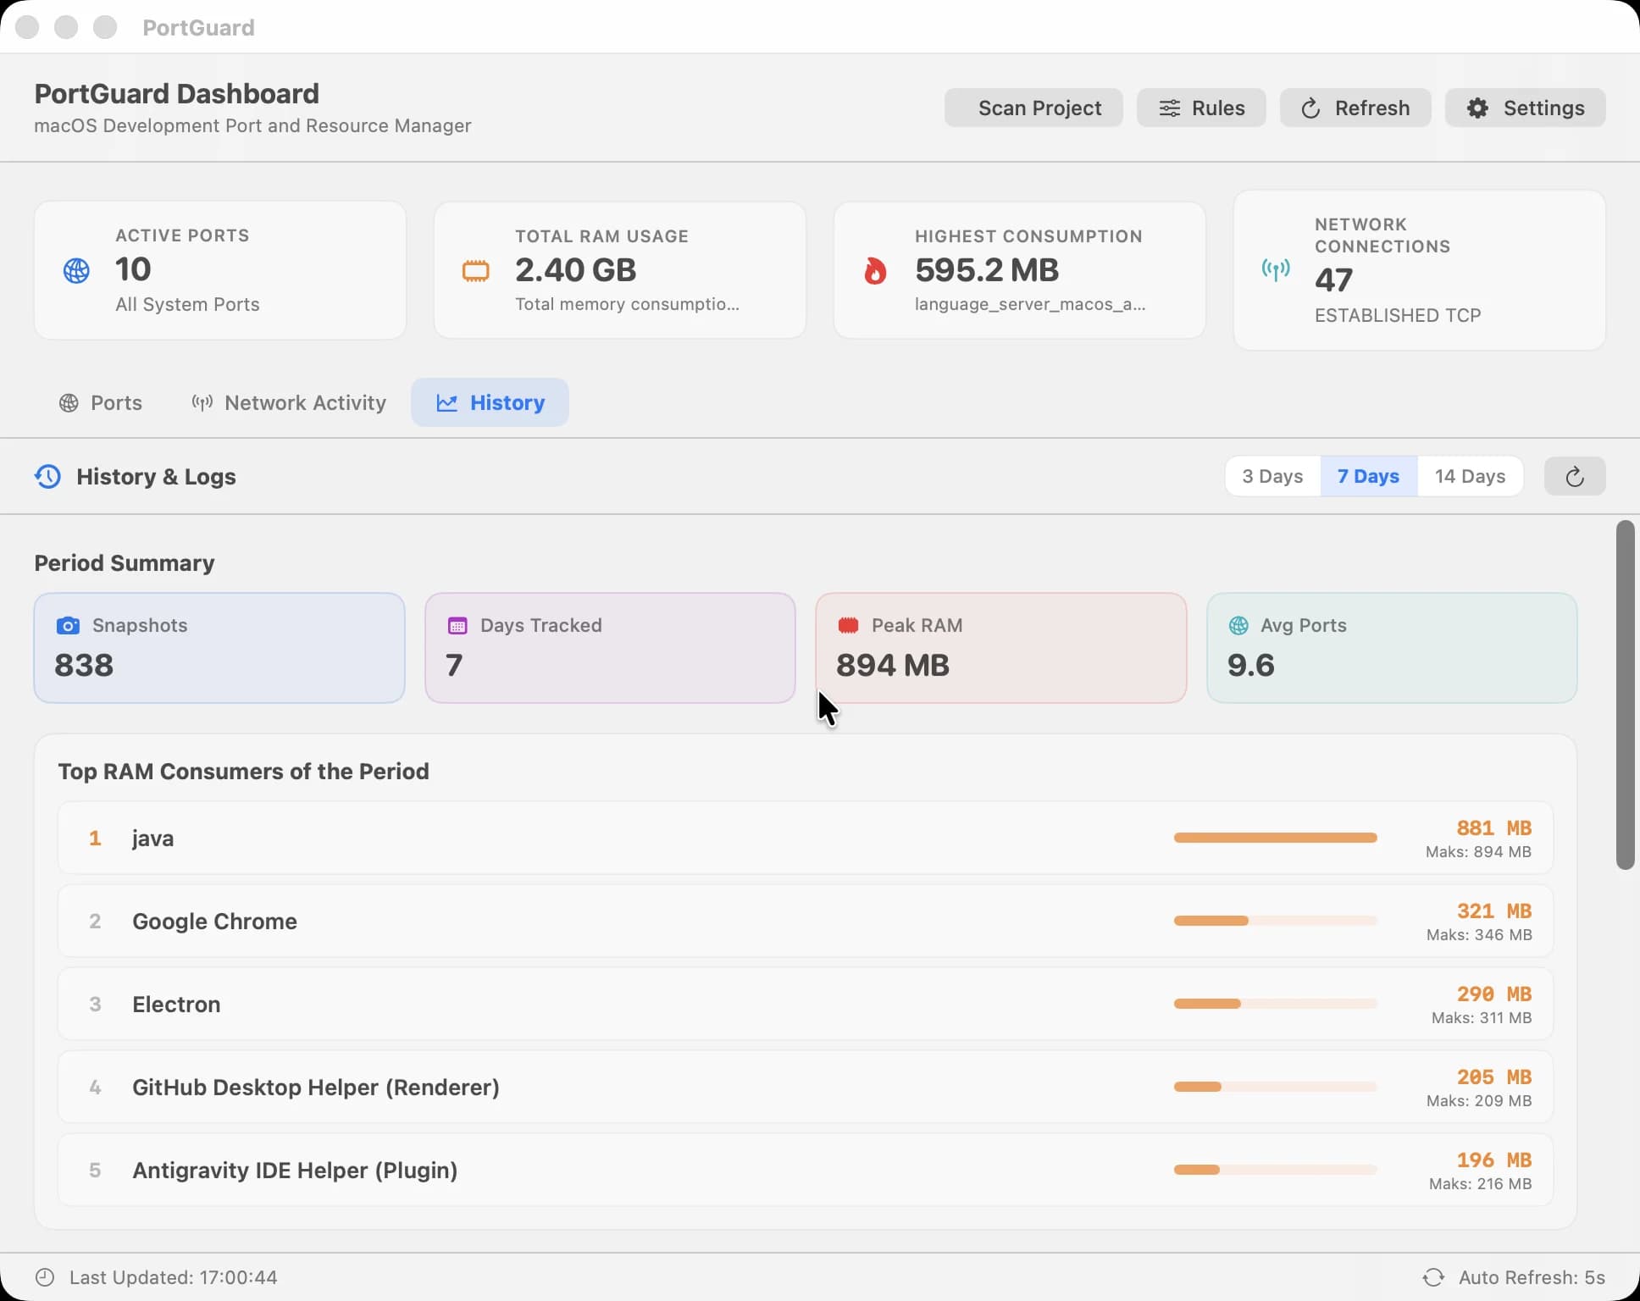This screenshot has height=1301, width=1640.
Task: Open Settings from the header
Action: coord(1525,108)
